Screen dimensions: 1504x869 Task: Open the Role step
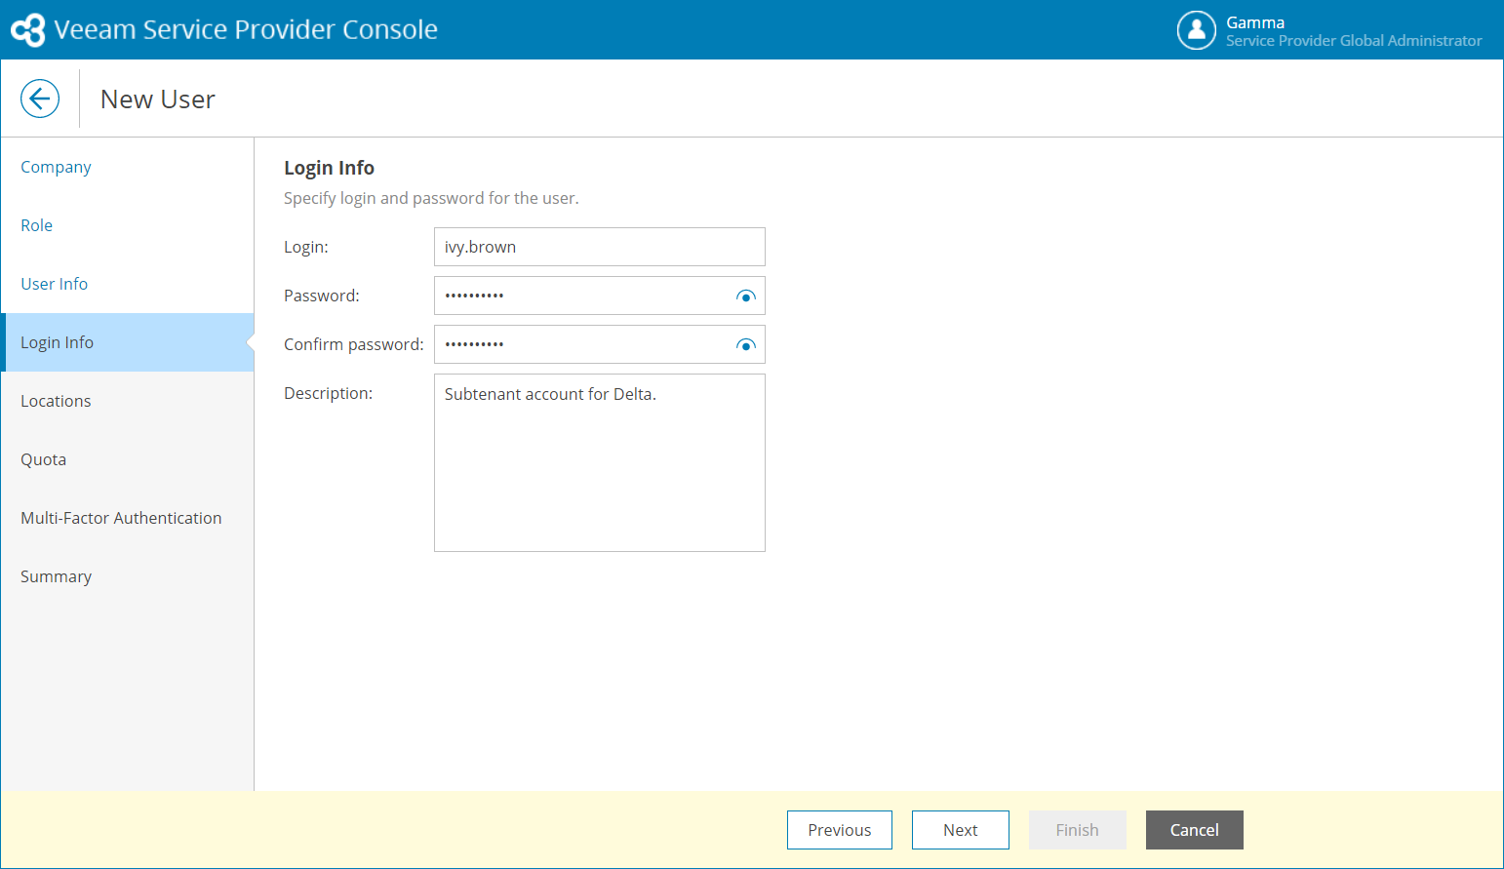click(37, 225)
